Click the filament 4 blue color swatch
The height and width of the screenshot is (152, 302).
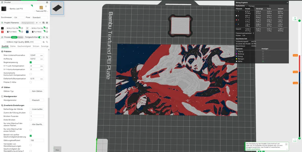(27, 32)
